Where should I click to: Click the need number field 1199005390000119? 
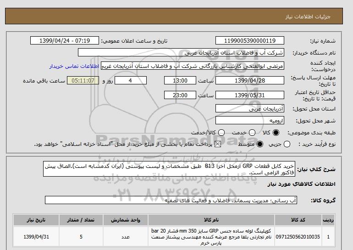(x=250, y=40)
